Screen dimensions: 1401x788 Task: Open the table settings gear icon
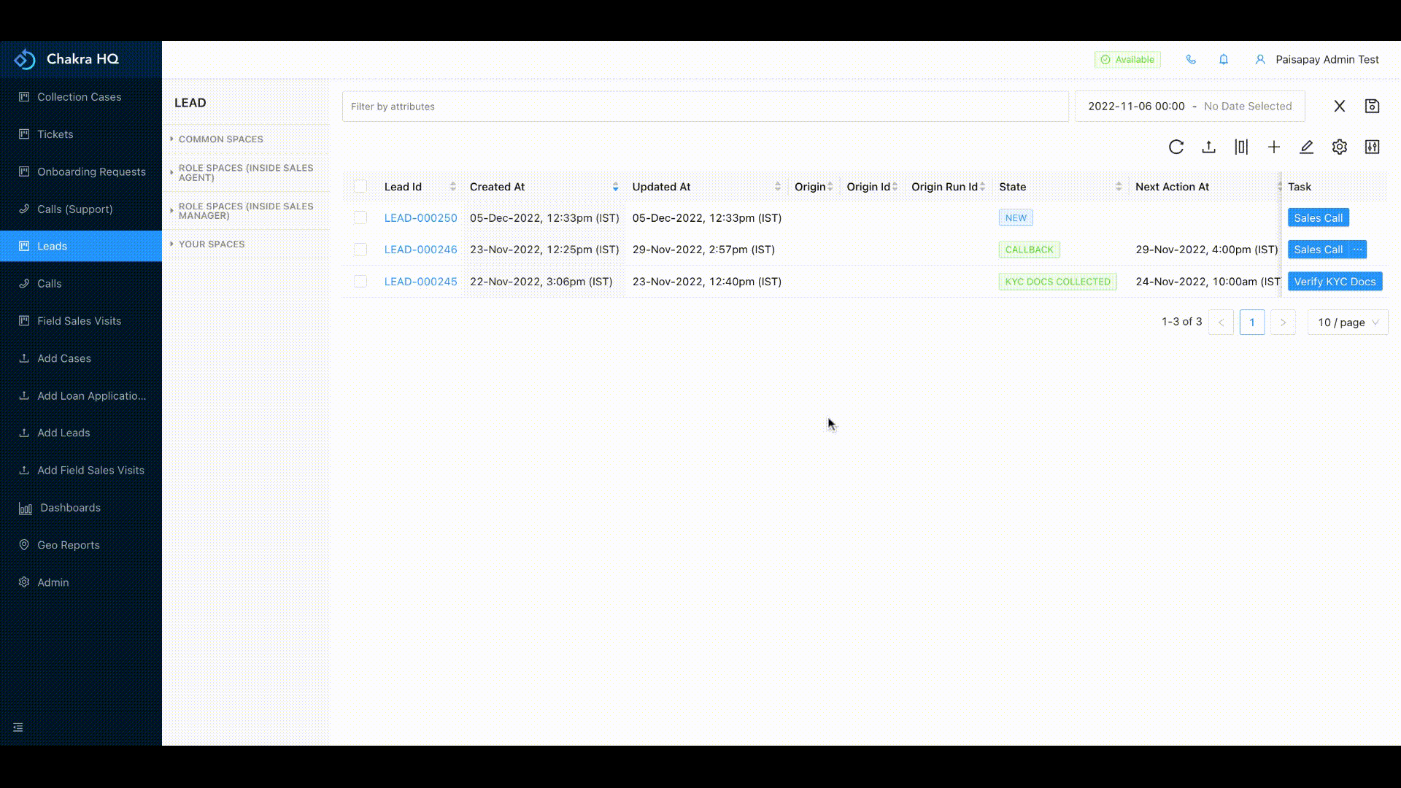point(1339,147)
